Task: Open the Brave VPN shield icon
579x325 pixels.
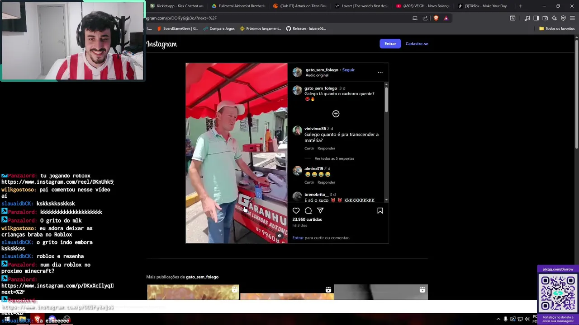Action: pos(563,18)
